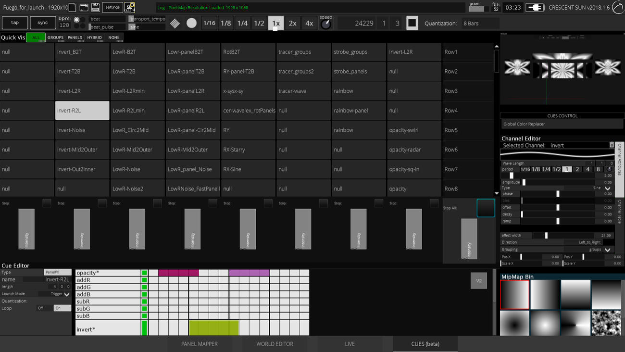625x352 pixels.
Task: Set channel period to 1/16
Action: tap(525, 169)
